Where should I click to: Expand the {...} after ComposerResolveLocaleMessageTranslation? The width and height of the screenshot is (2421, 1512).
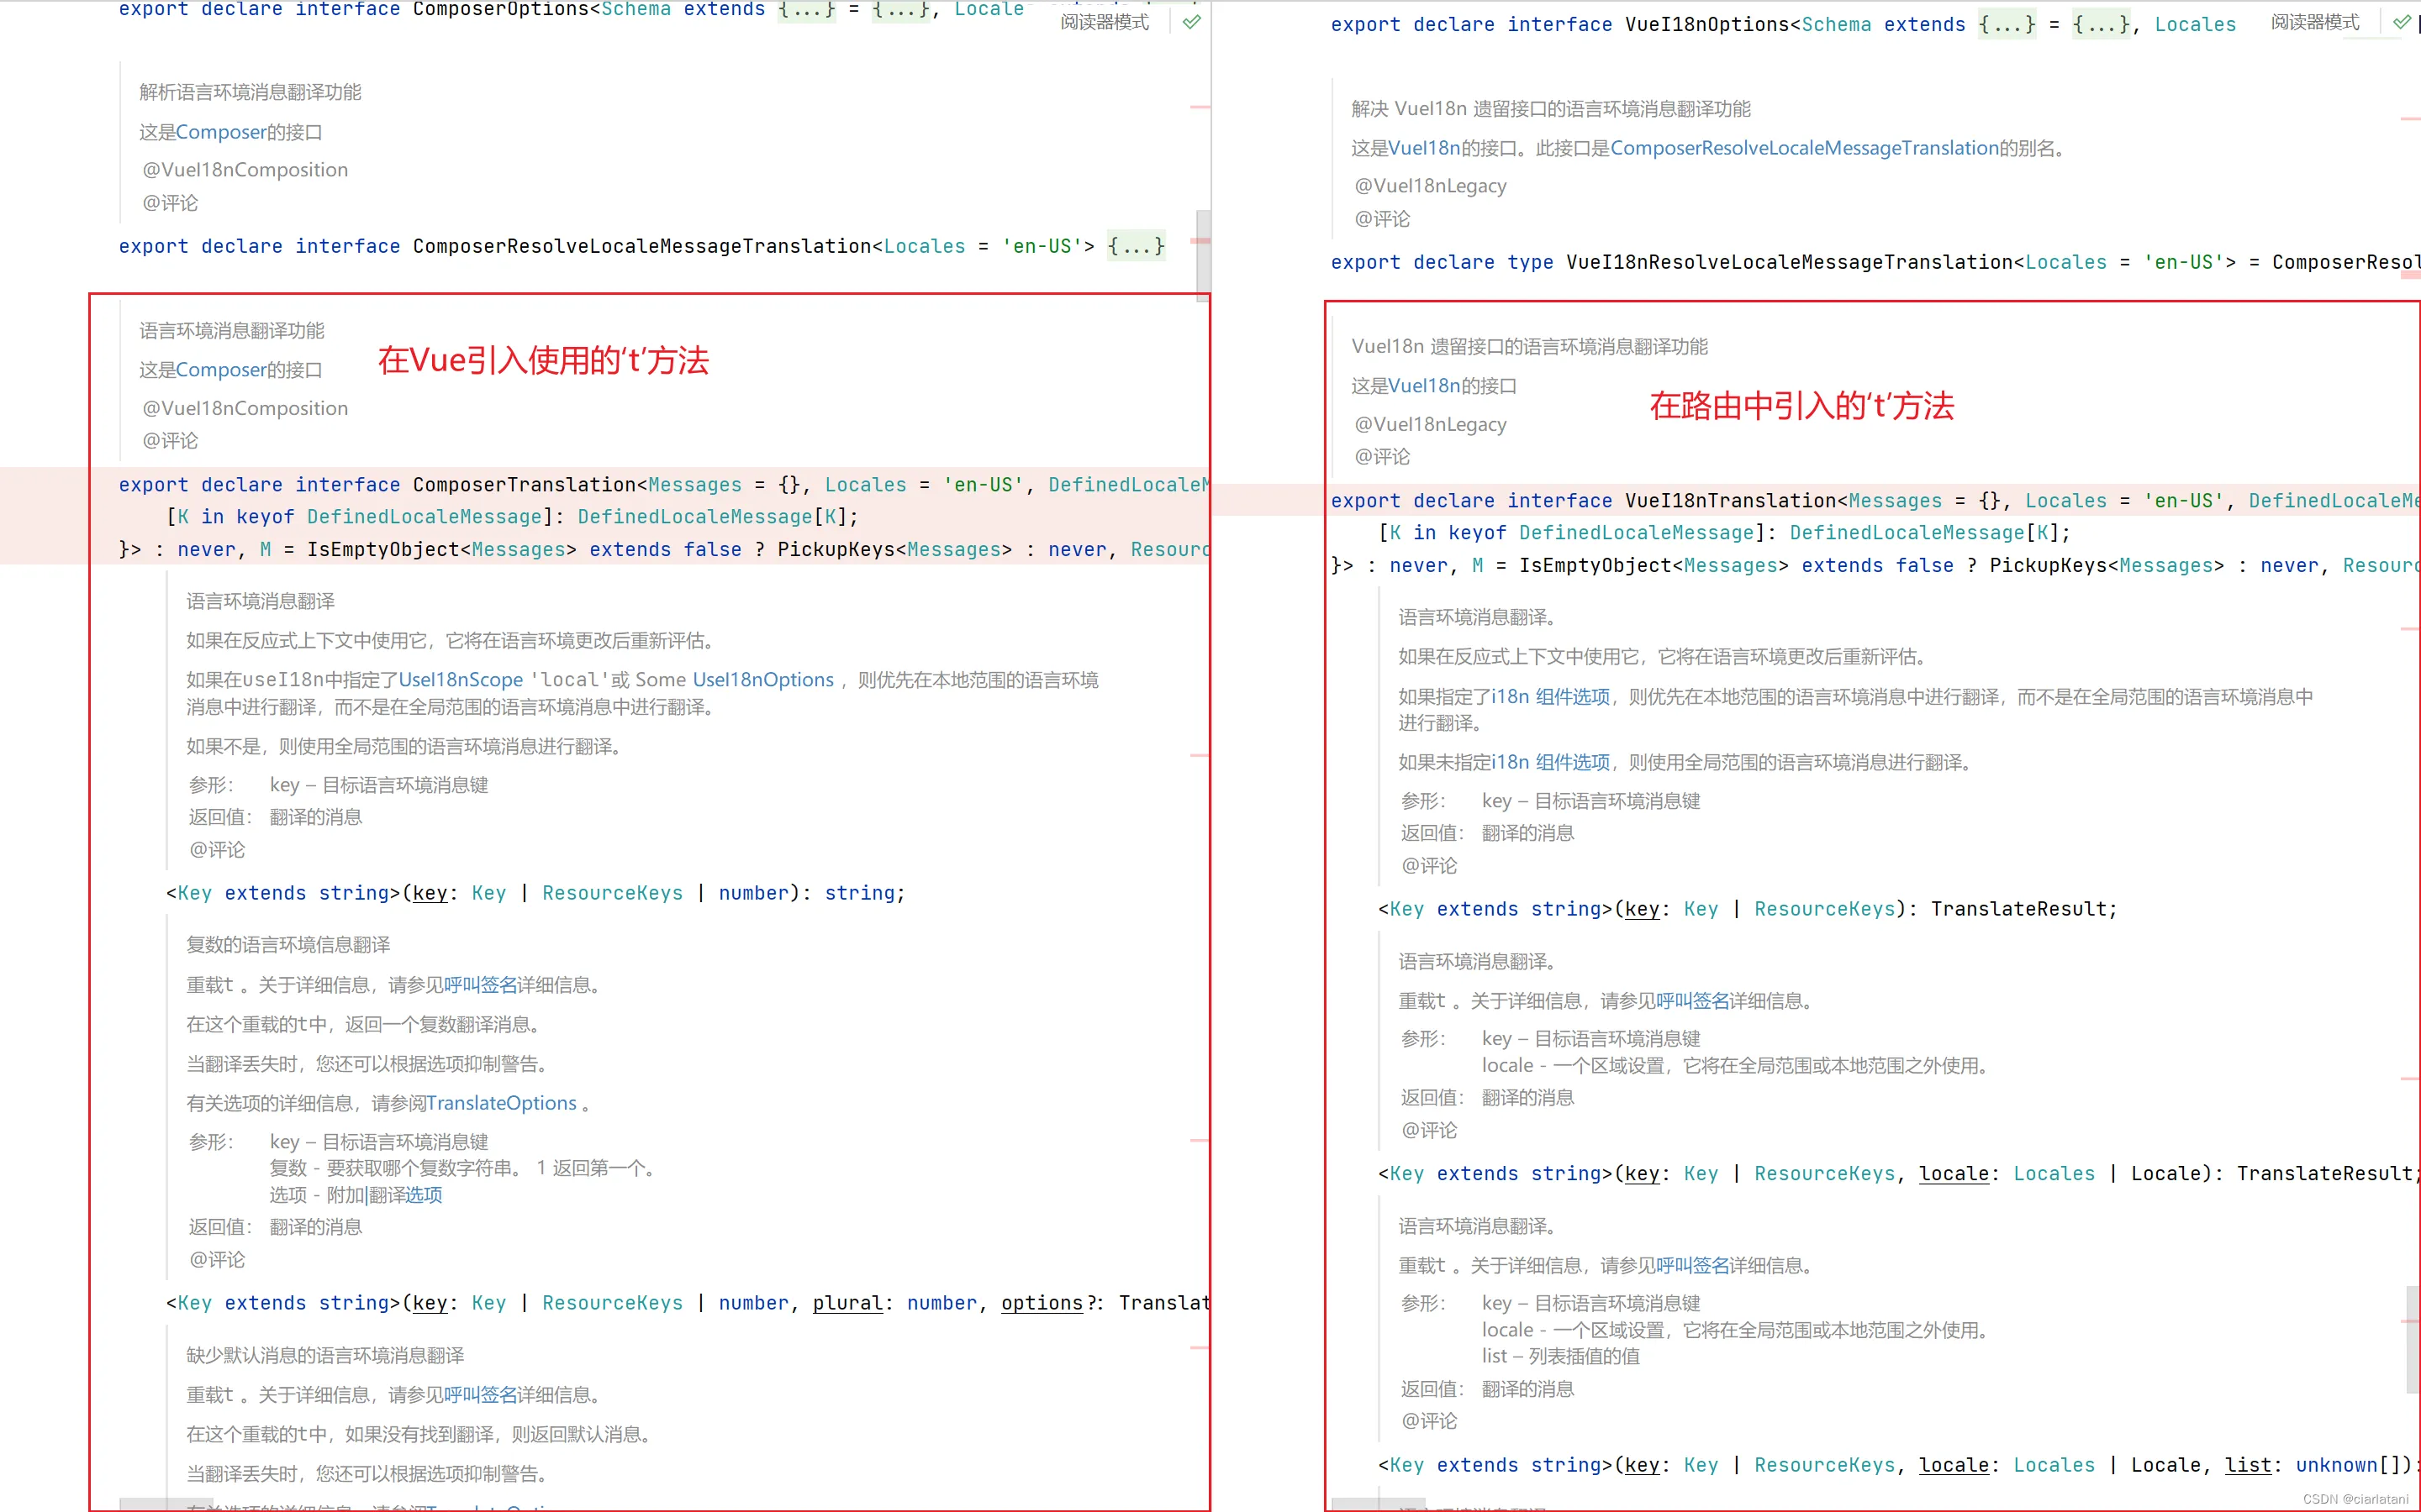1136,246
